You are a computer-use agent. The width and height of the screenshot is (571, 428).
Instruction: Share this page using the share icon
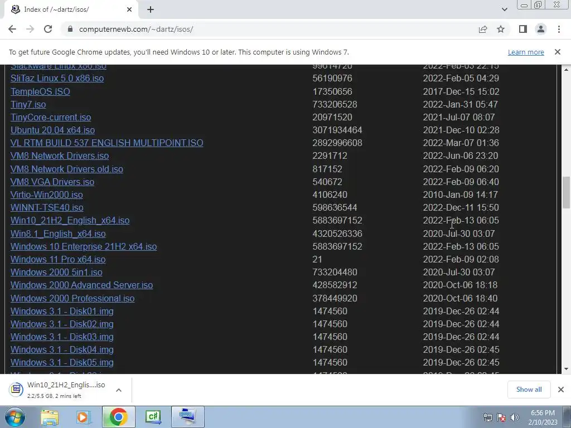pos(483,29)
